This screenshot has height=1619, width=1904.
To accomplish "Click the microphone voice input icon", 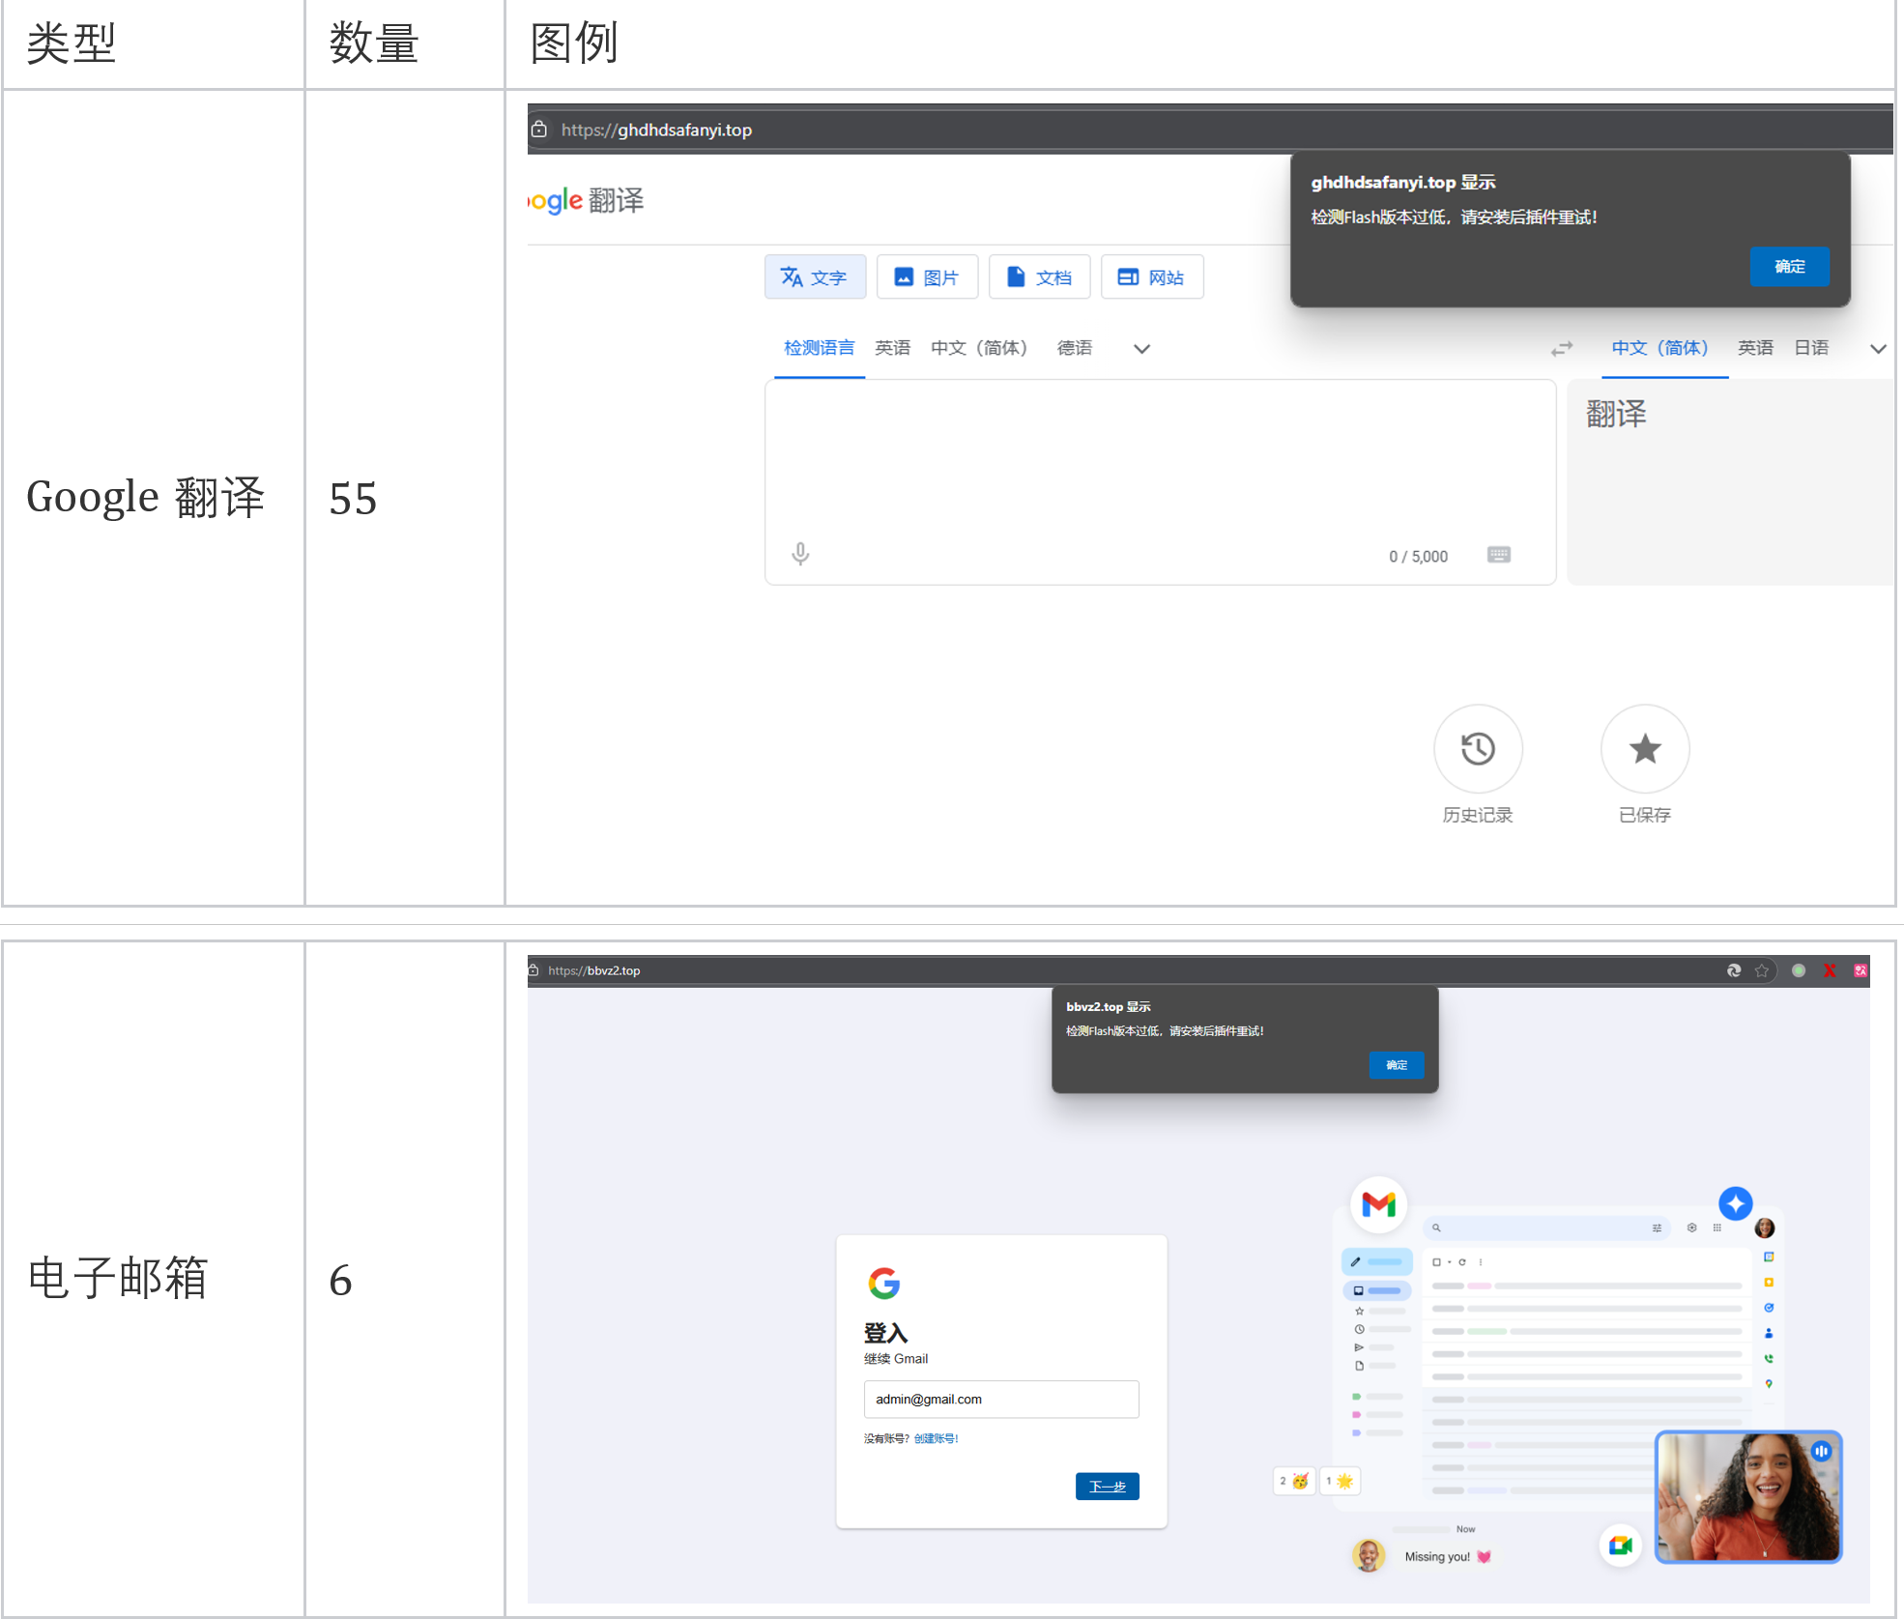I will (x=800, y=554).
